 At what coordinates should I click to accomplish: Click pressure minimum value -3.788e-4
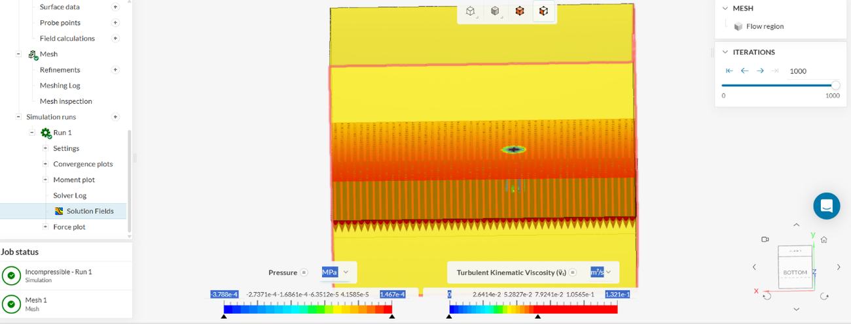(x=225, y=294)
